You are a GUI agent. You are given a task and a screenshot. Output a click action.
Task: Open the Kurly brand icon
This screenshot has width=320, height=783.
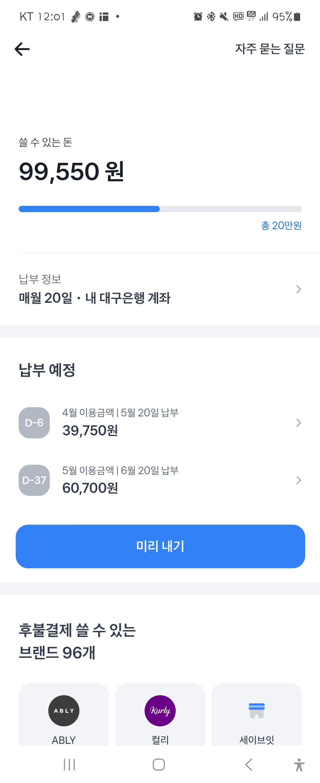(x=160, y=710)
